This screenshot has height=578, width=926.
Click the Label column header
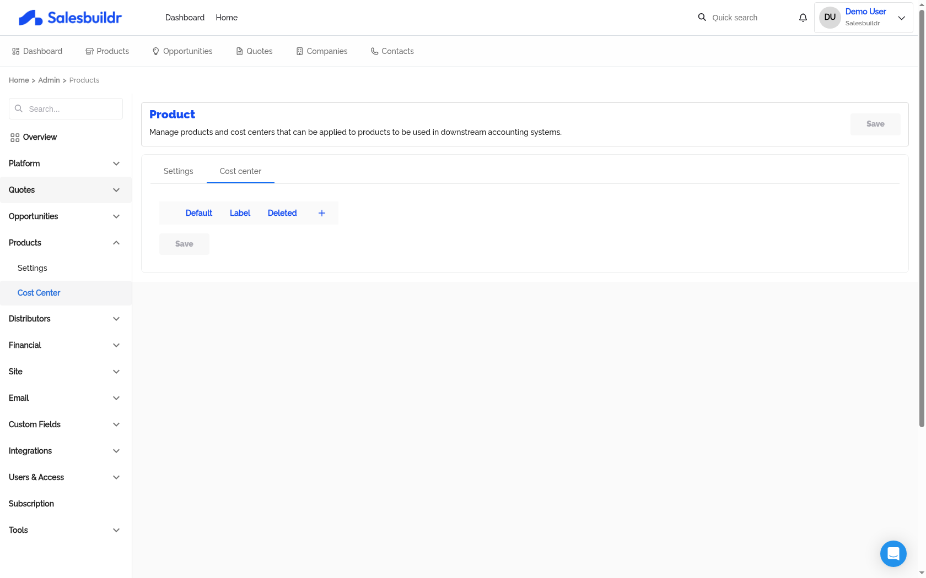[x=240, y=213]
